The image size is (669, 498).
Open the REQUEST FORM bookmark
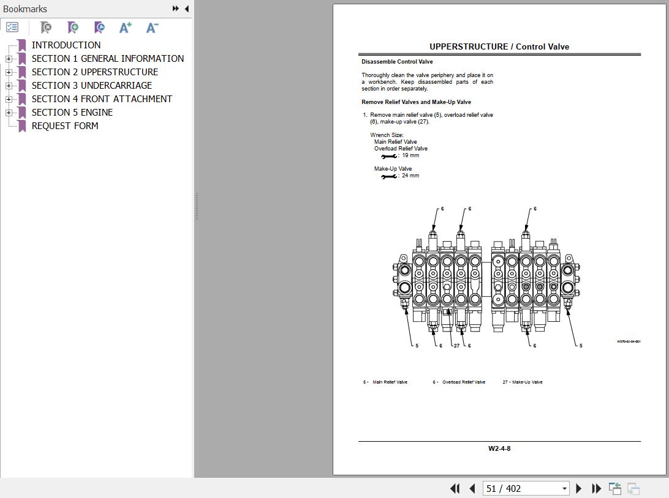tap(65, 126)
